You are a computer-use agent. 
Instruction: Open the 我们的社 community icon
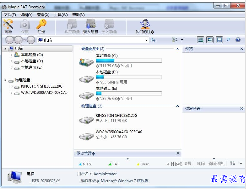click(x=145, y=26)
